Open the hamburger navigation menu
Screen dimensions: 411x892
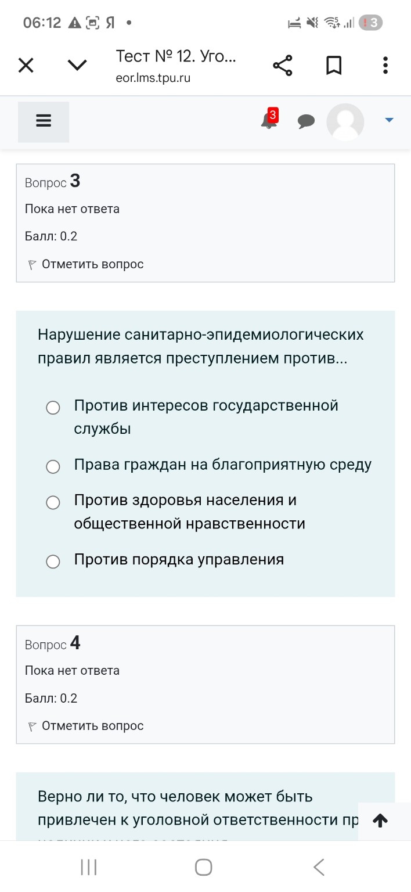43,121
